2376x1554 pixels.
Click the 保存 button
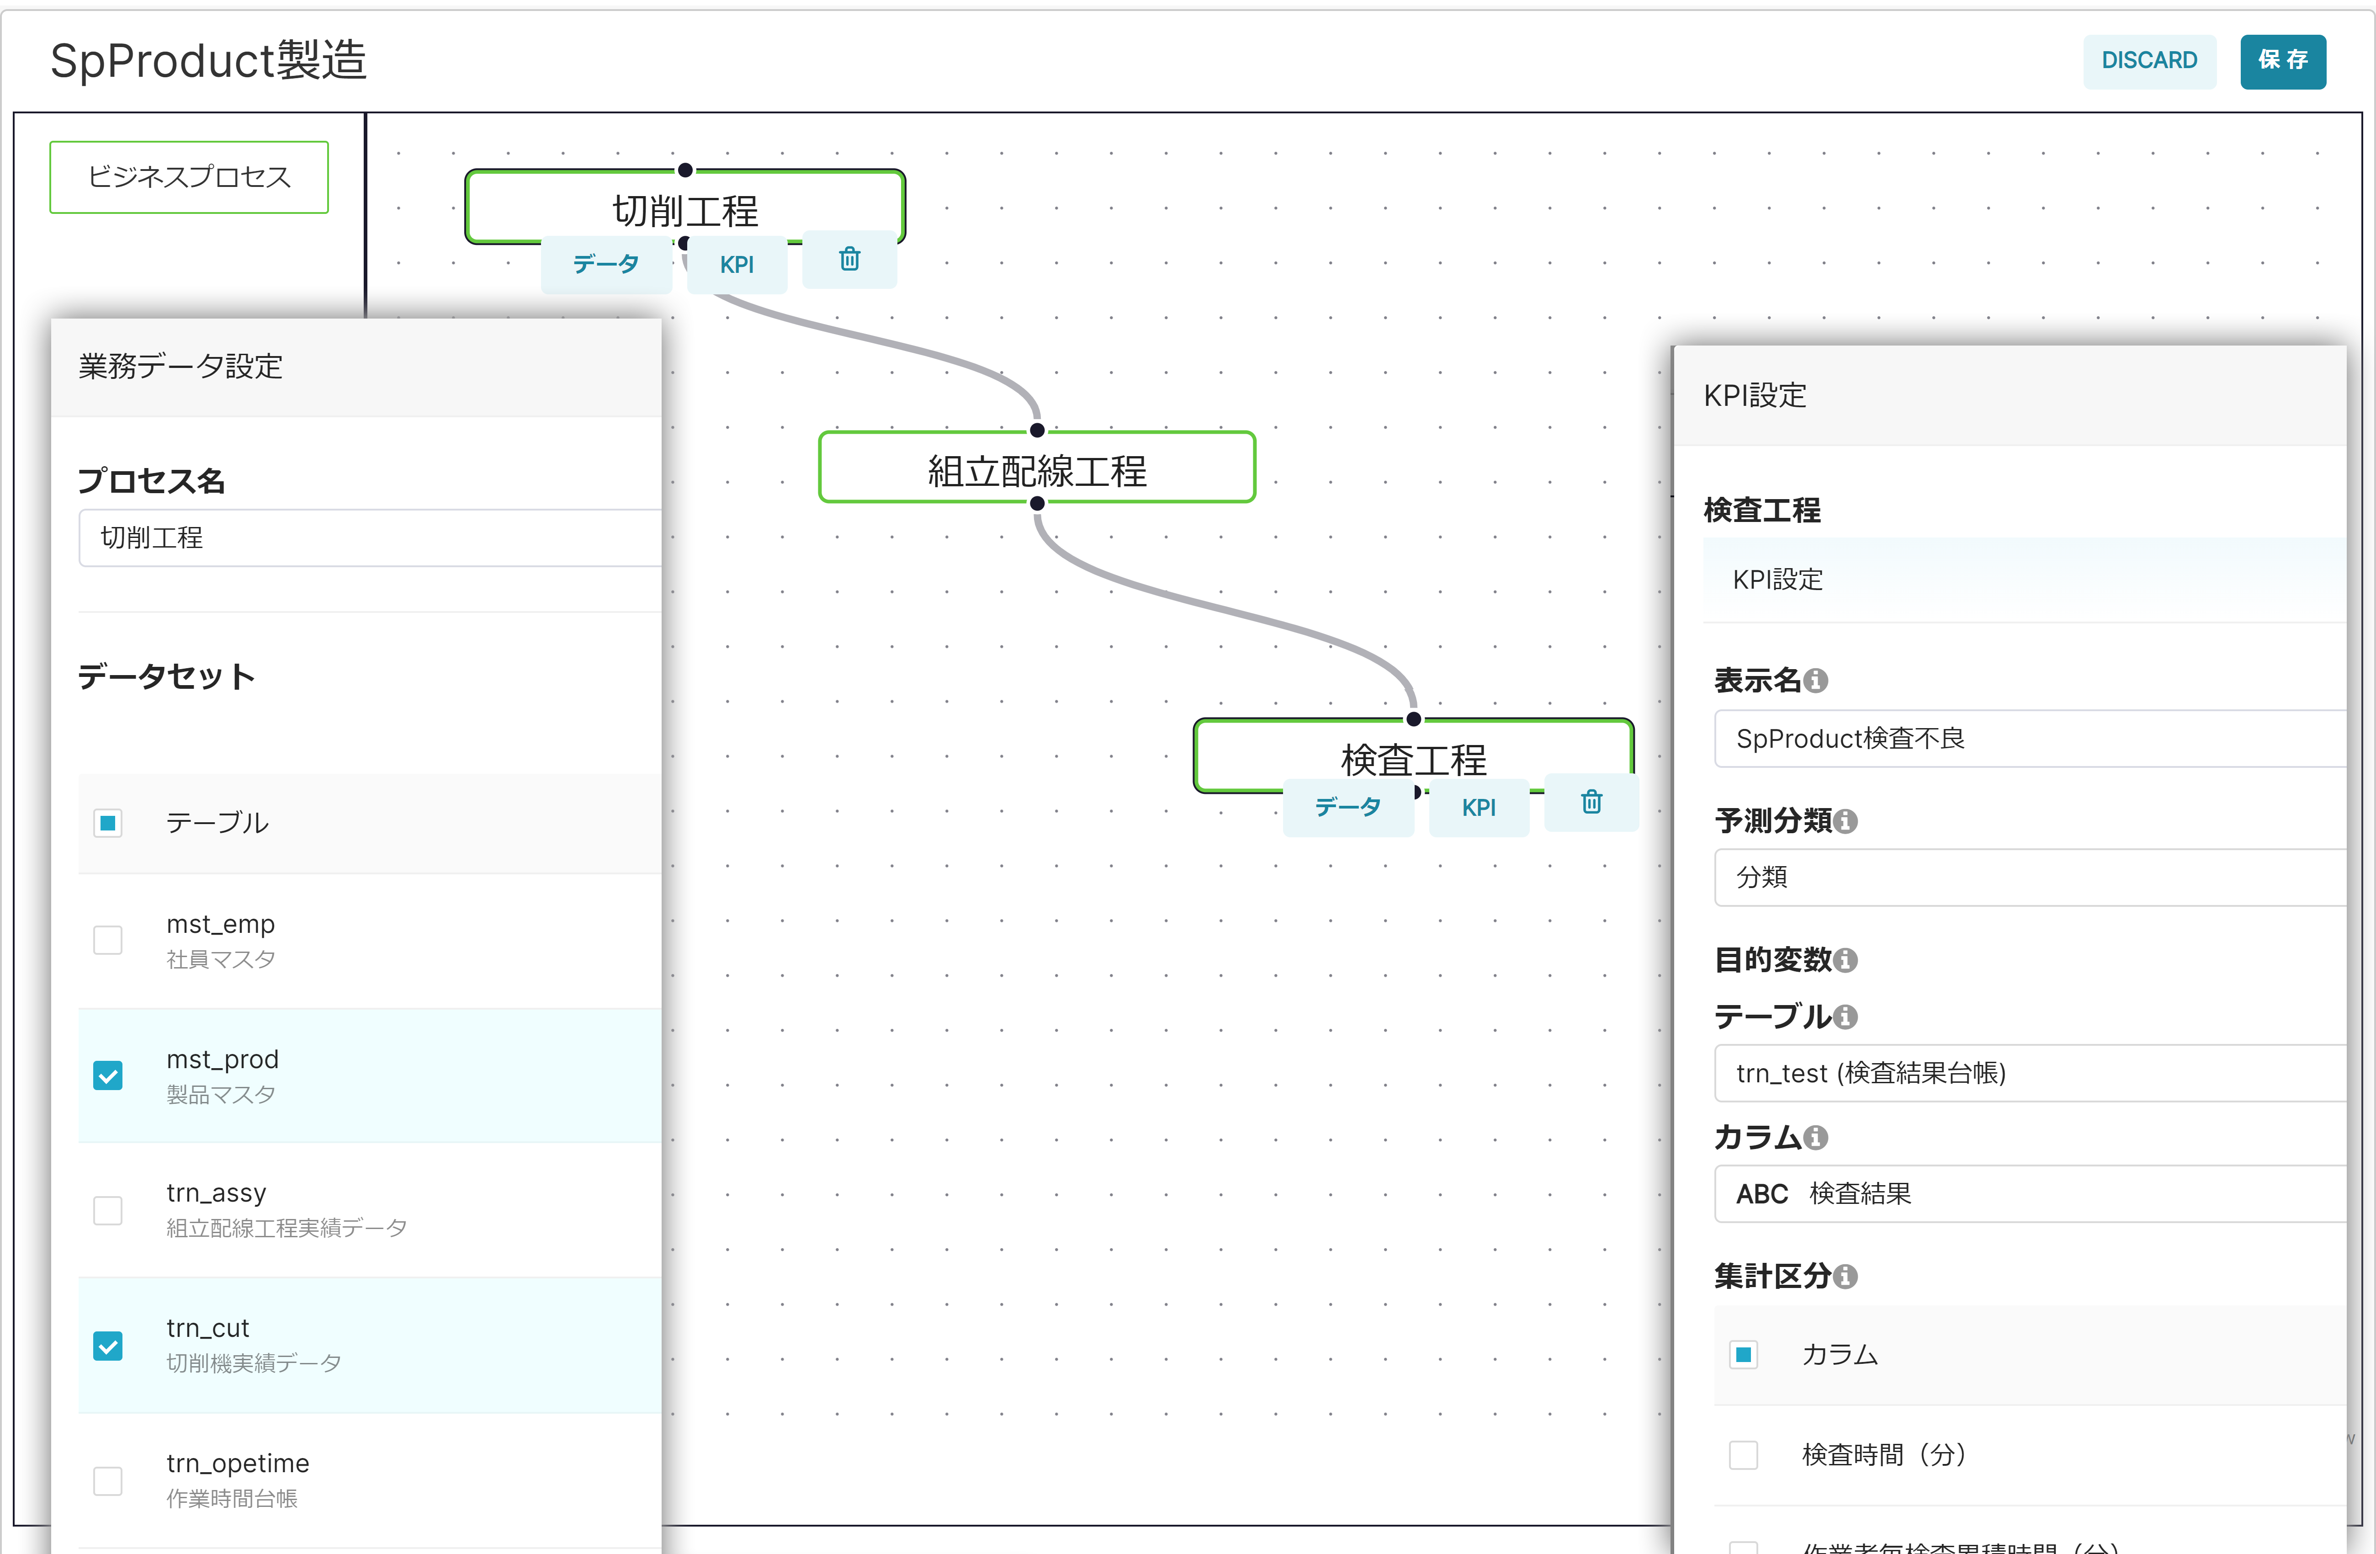2282,61
